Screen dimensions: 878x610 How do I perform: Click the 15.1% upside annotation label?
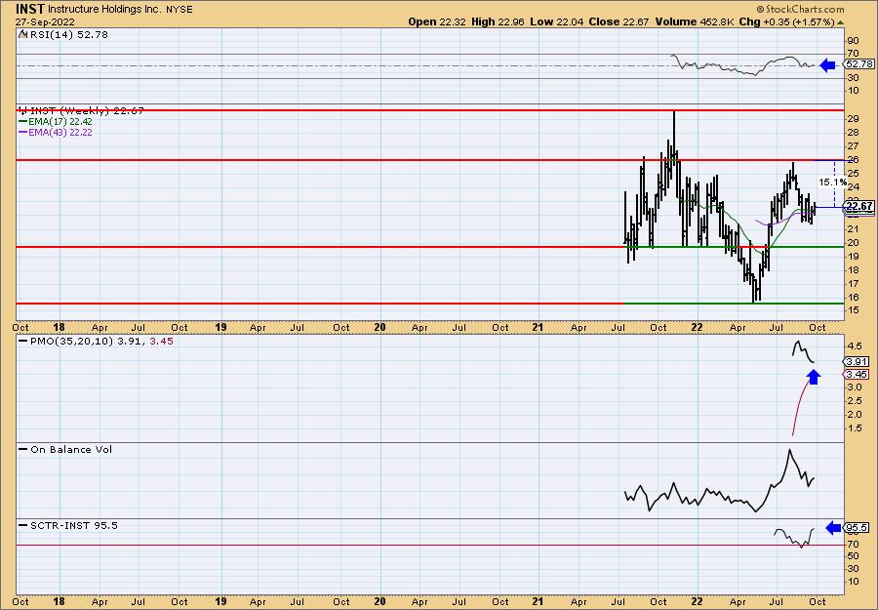coord(833,183)
